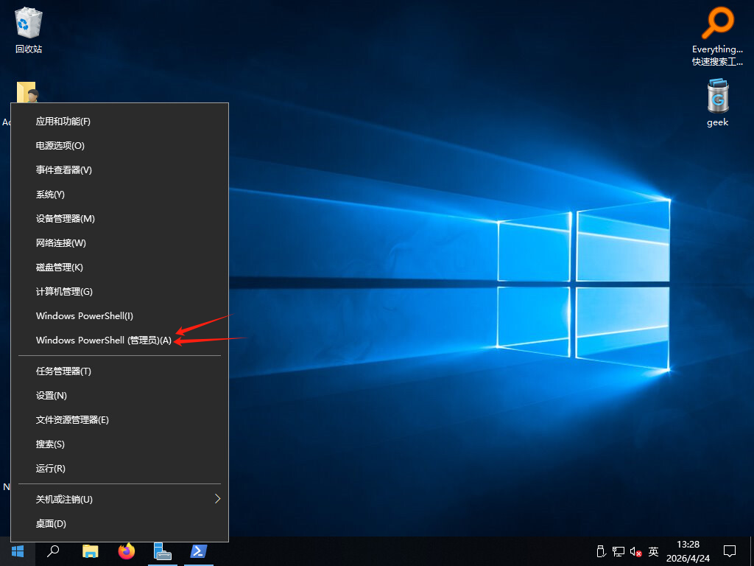The height and width of the screenshot is (566, 754).
Task: Click the taskbar clock showing 13:28
Action: pos(688,551)
